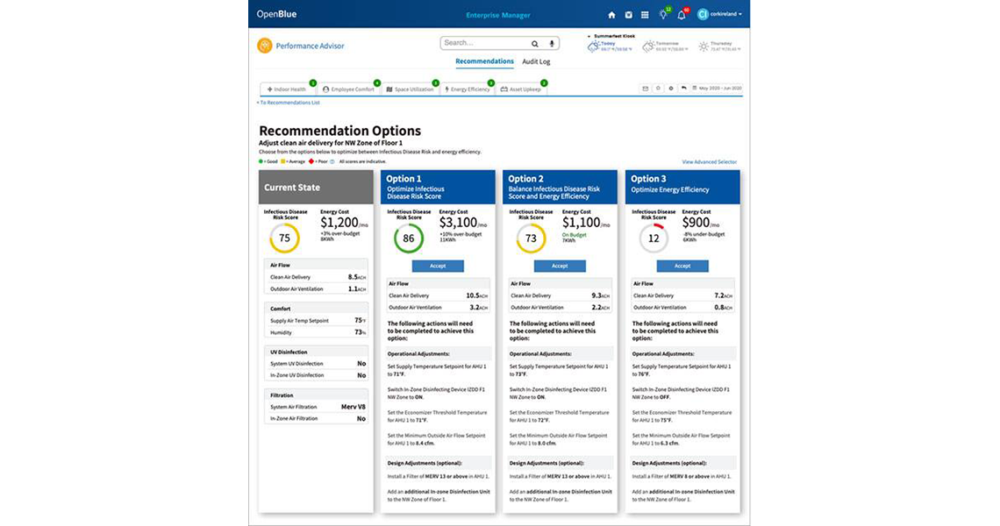Click the settings gear toolbar icon
The width and height of the screenshot is (1000, 526).
pyautogui.click(x=671, y=89)
